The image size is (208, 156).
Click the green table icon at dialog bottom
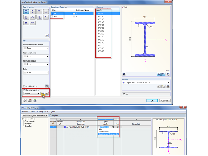pyautogui.click(x=35, y=100)
